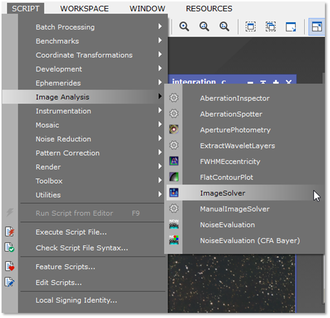
Task: Click the Check Script File Syntax icon
Action: 9,248
